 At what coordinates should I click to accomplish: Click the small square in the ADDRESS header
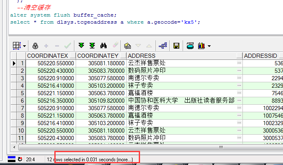pyautogui.click(x=240, y=56)
